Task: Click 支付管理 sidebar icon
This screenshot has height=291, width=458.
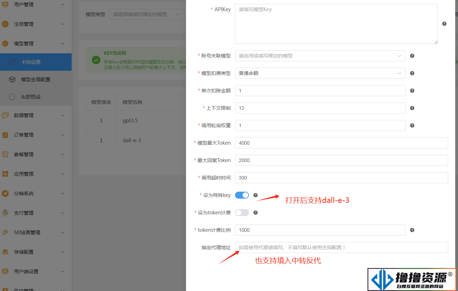Action: 5,213
